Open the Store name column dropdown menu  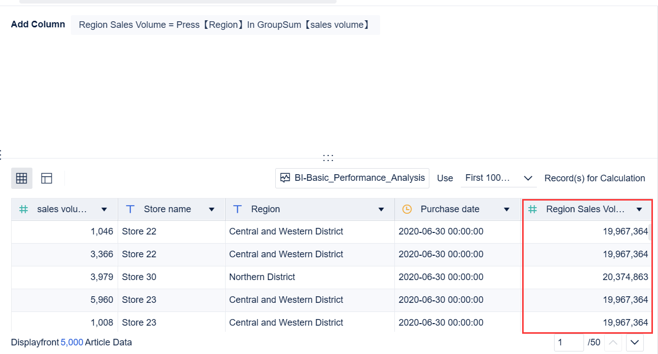point(211,209)
